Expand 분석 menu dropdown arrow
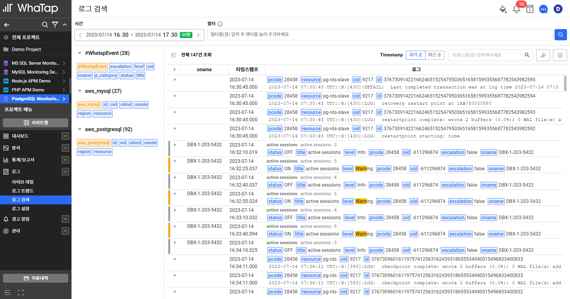The width and height of the screenshot is (570, 299). click(65, 148)
